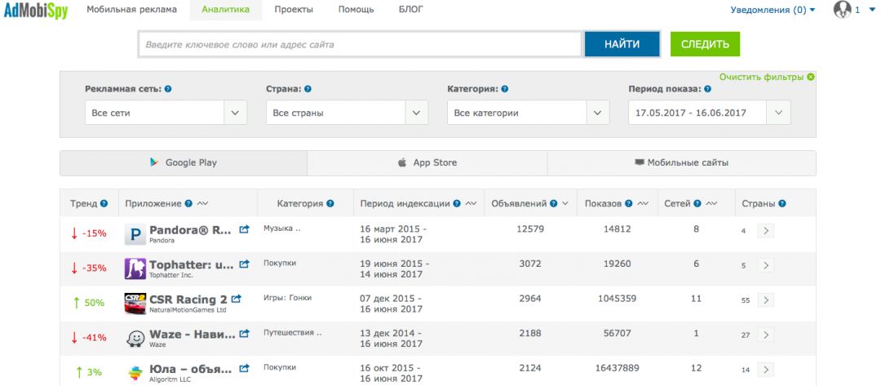This screenshot has height=386, width=881.
Task: Click the Tophatter app icon
Action: [135, 269]
